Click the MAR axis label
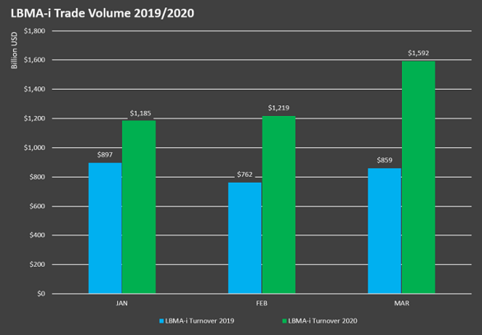This screenshot has height=335, width=482. point(401,304)
